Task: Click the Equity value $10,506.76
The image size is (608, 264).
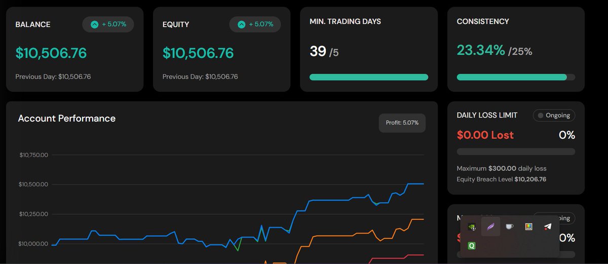Action: click(x=198, y=53)
